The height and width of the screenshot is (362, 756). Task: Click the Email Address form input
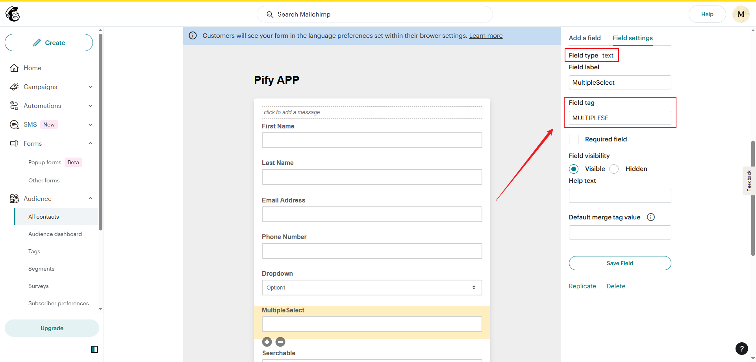[x=372, y=214]
